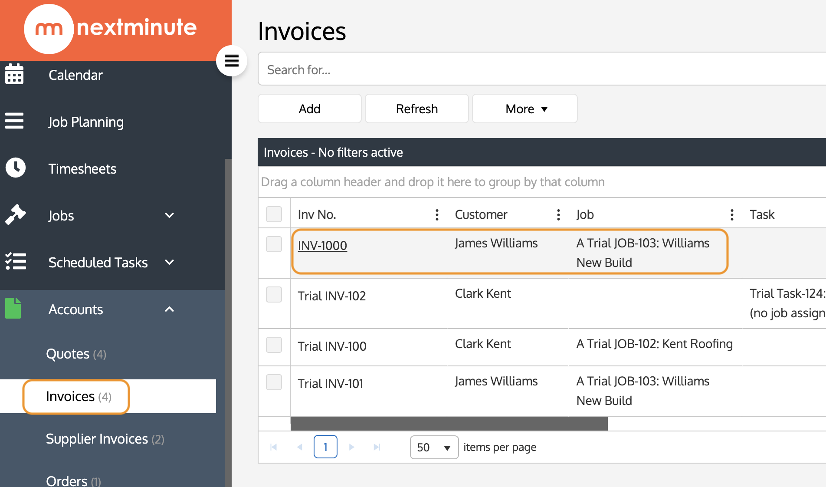The height and width of the screenshot is (487, 826).
Task: Tick checkbox for INV-1000 row
Action: point(274,244)
